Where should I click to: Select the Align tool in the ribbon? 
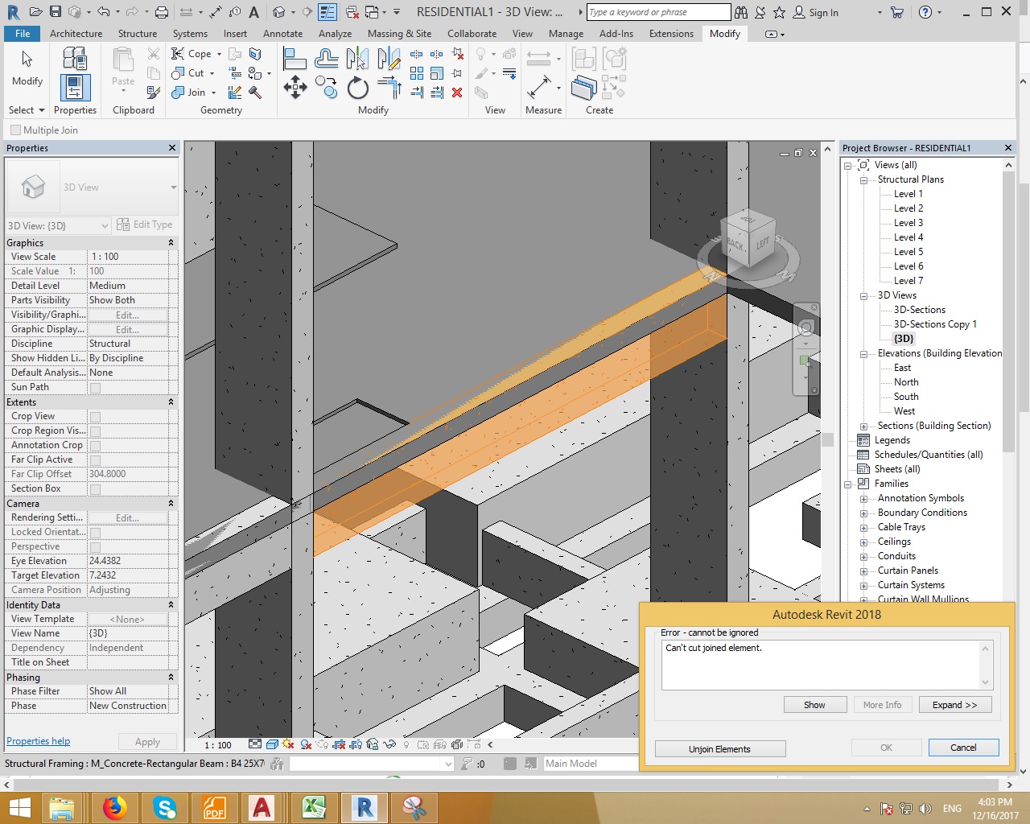[295, 59]
